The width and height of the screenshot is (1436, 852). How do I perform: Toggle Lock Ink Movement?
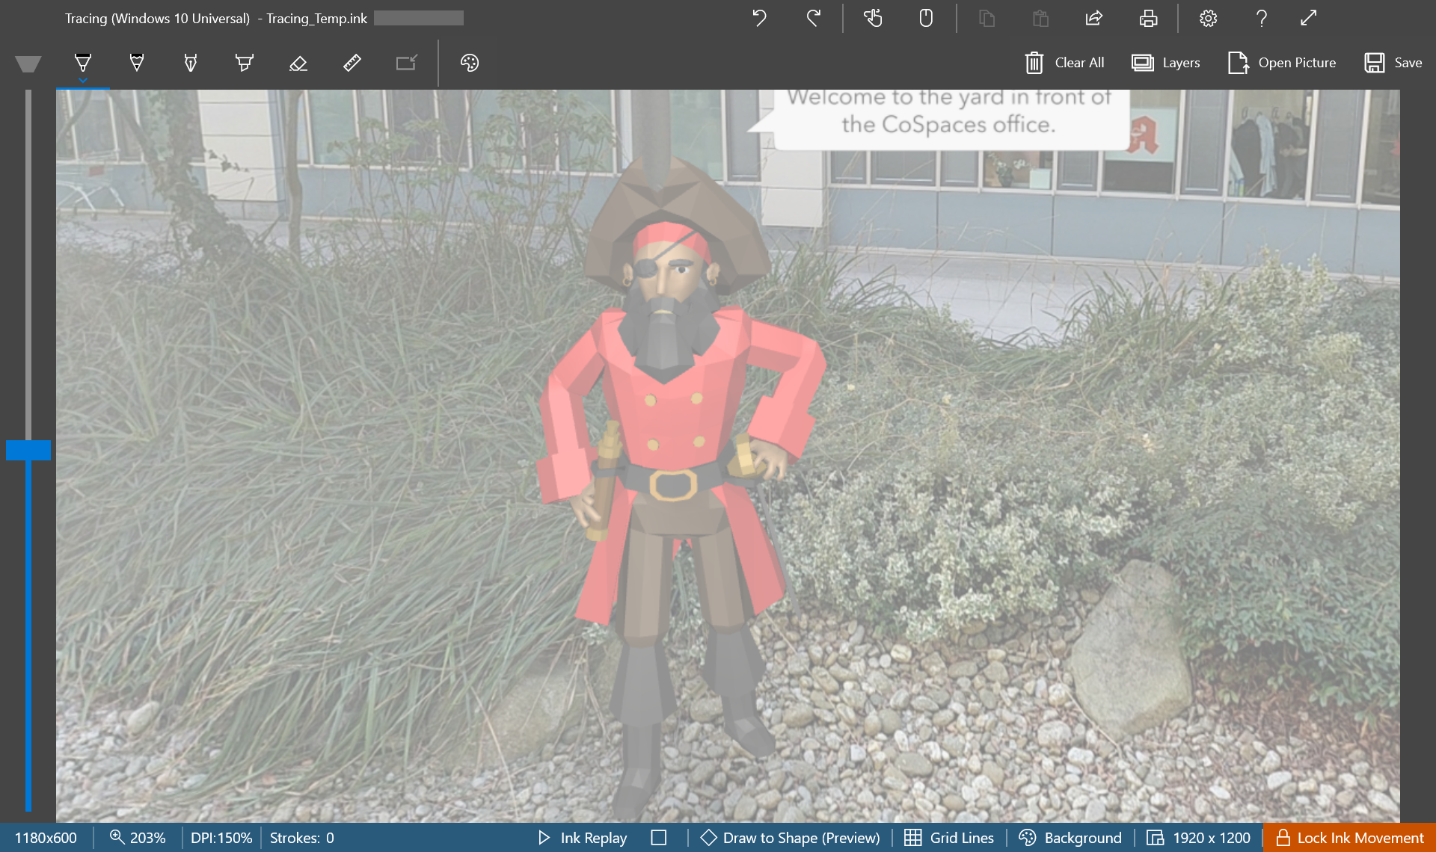tap(1349, 838)
